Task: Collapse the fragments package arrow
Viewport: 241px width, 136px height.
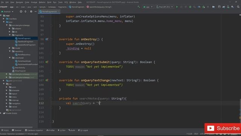Action: (10, 35)
